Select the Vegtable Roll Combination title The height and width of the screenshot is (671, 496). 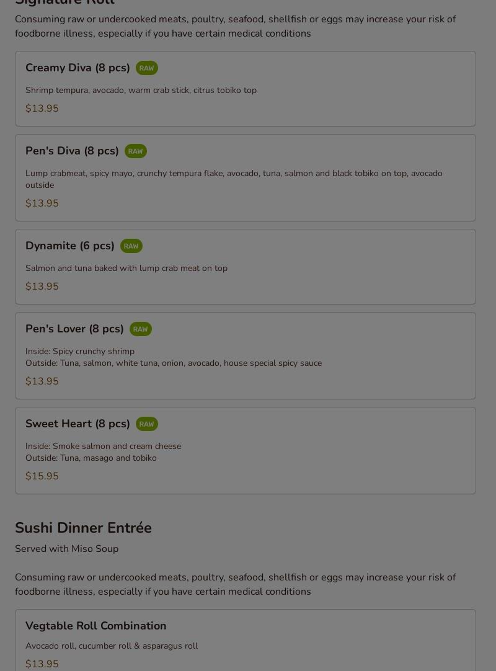tap(95, 626)
